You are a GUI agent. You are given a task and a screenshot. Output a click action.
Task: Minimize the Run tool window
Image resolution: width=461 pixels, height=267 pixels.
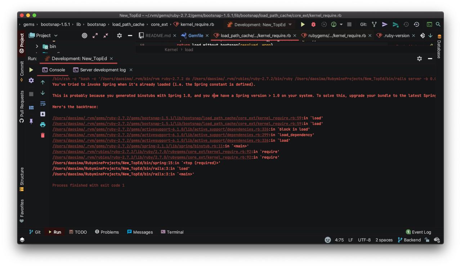pyautogui.click(x=430, y=58)
